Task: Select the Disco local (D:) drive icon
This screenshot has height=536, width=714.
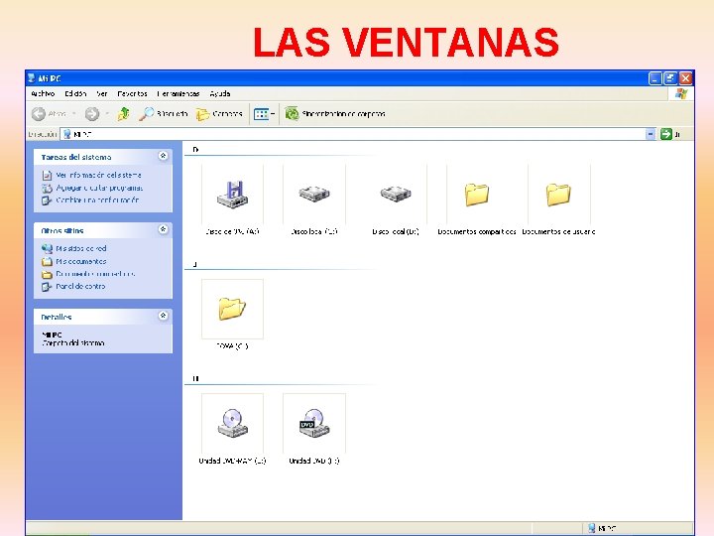Action: pyautogui.click(x=396, y=194)
